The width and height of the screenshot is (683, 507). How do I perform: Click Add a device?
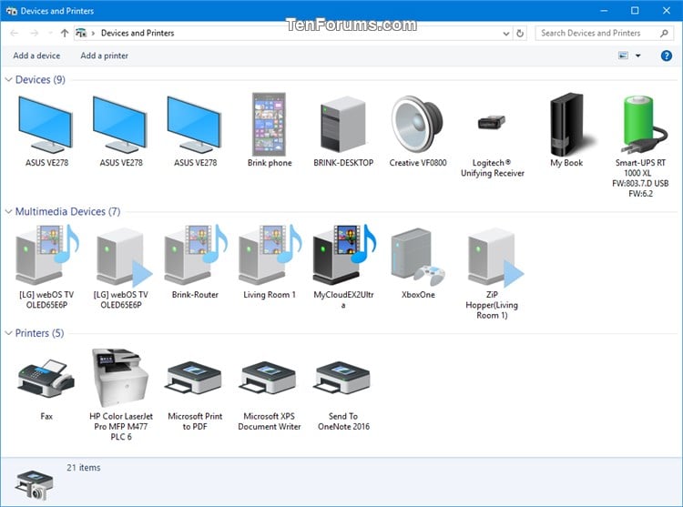click(x=36, y=56)
